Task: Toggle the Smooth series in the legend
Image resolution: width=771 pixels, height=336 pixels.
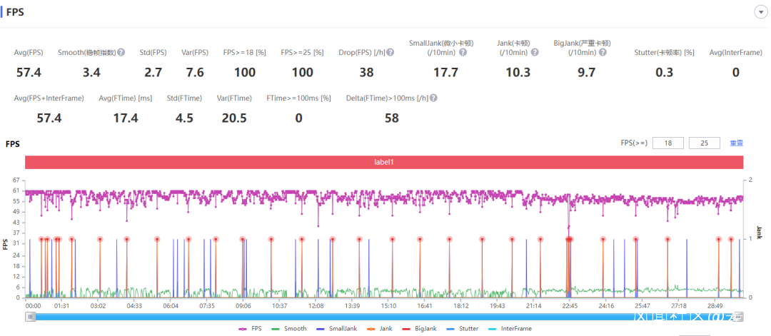Action: coord(288,328)
